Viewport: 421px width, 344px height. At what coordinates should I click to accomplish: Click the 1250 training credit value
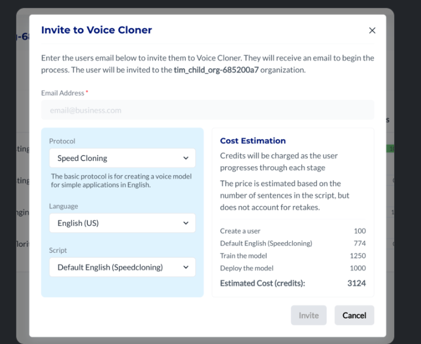point(358,256)
